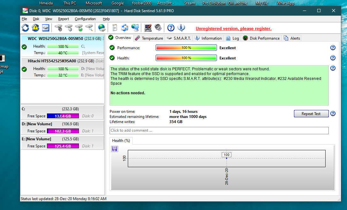347x210 pixels.
Task: Open the Report menu
Action: [x=64, y=19]
